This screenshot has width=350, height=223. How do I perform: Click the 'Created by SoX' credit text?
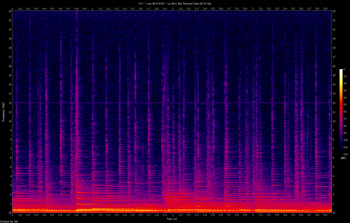pos(9,221)
